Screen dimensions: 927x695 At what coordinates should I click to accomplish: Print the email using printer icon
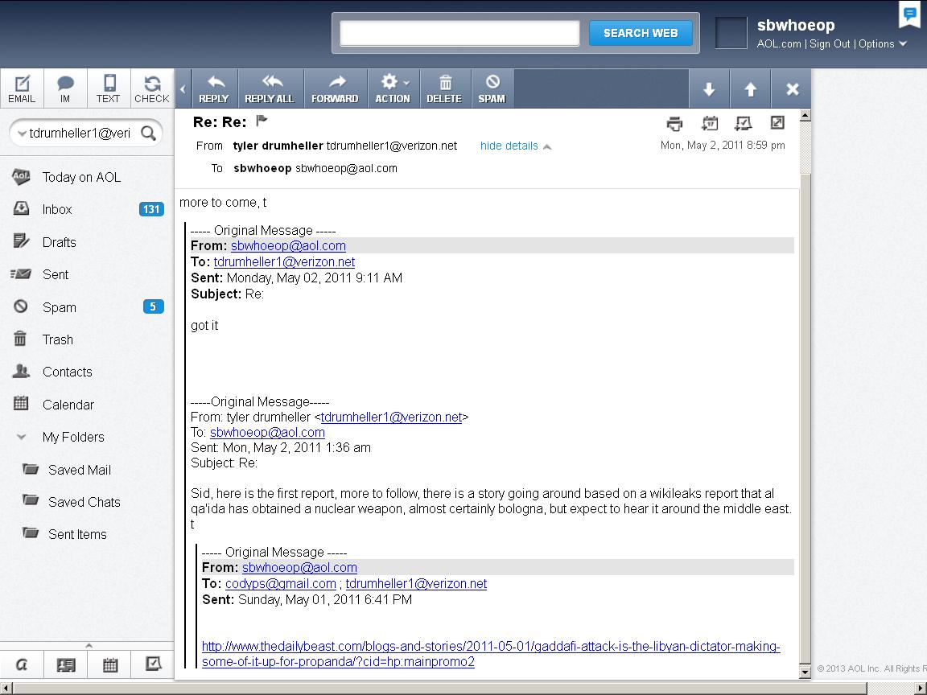(x=674, y=123)
